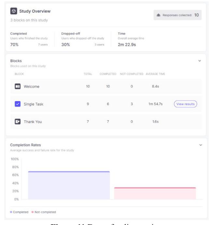Click the Study Overview cube icon
This screenshot has height=225, width=213.
pos(14,11)
